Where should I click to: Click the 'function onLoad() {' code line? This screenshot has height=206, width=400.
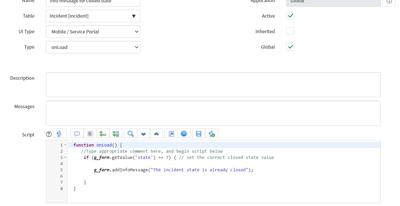tap(98, 145)
